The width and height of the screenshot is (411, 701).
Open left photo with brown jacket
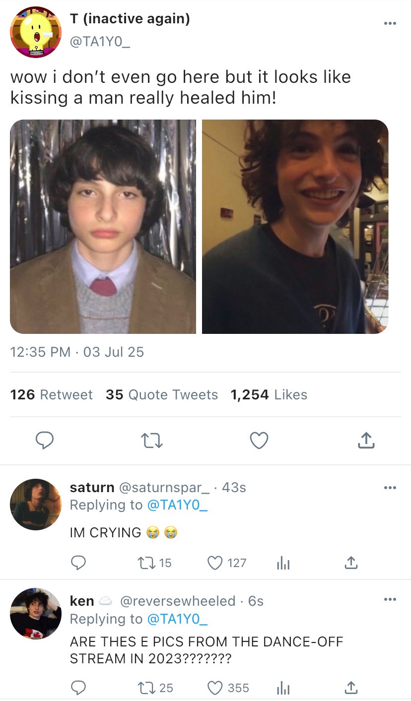click(103, 227)
